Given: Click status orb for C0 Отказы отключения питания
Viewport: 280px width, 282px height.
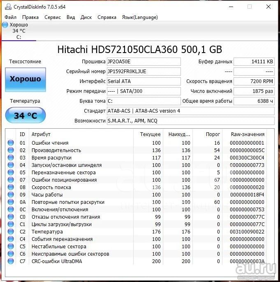Looking at the screenshot, I should [11, 217].
